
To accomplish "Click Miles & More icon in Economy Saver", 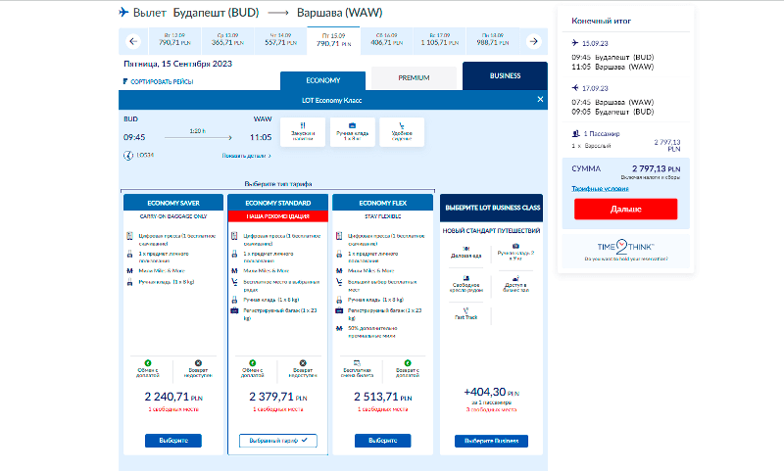I will (130, 270).
